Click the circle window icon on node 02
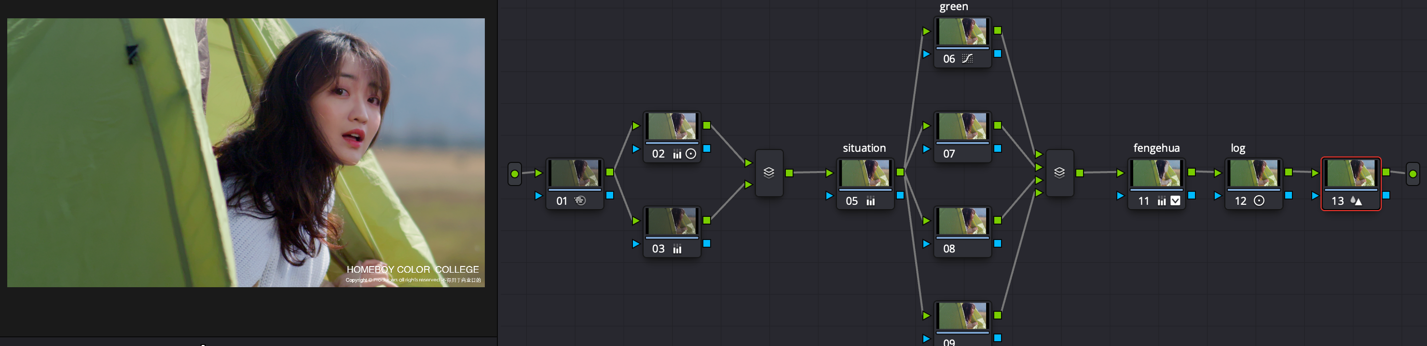Screen dimensions: 1427x346 (x=691, y=154)
